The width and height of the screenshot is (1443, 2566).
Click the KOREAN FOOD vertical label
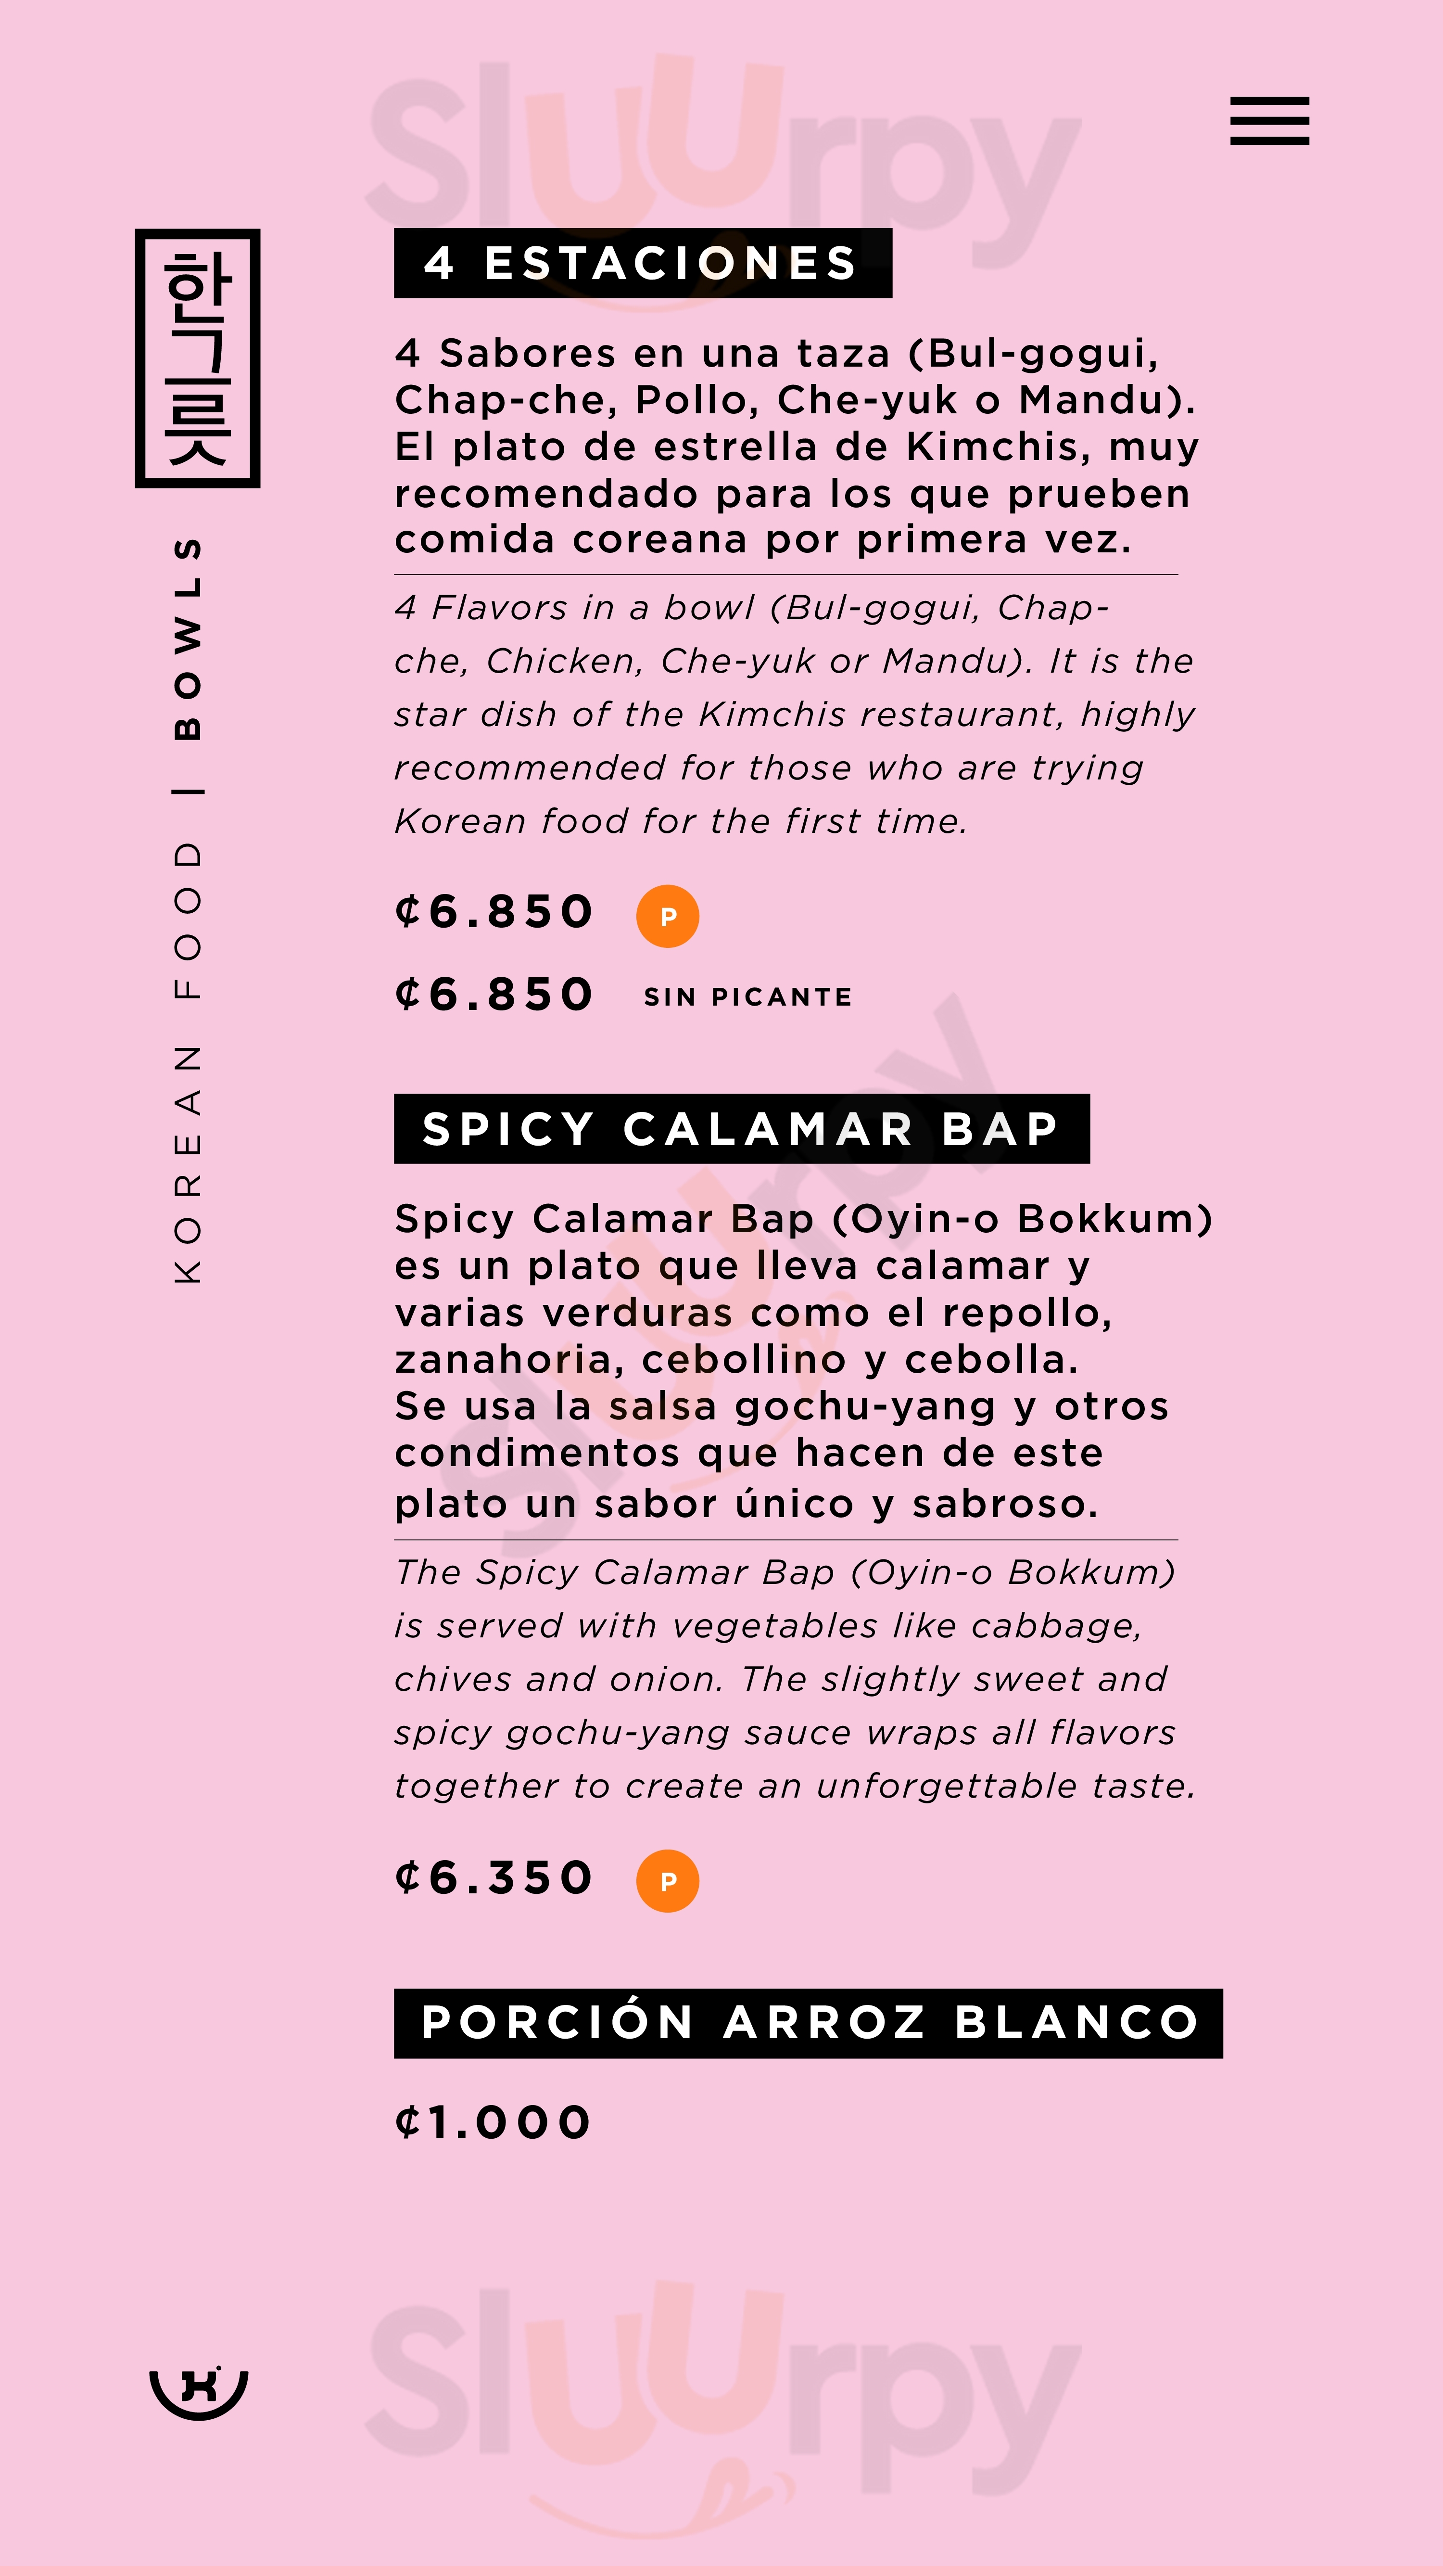click(187, 1062)
